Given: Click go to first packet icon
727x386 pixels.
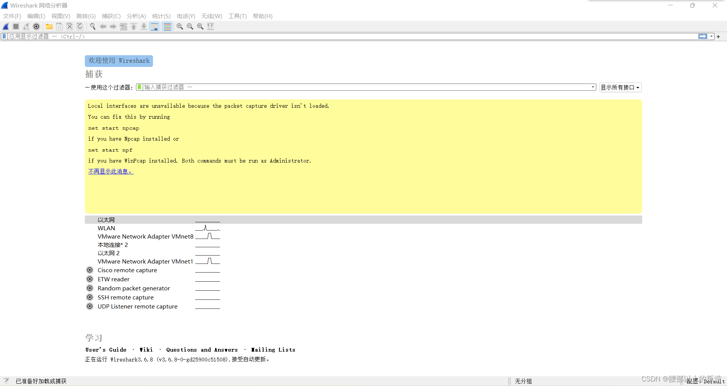Looking at the screenshot, I should (134, 26).
